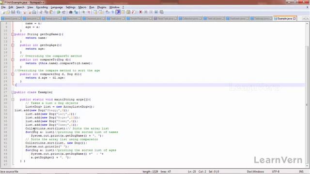Image resolution: width=310 pixels, height=174 pixels.
Task: Click the Function List toolbar icon
Action: [x=134, y=12]
